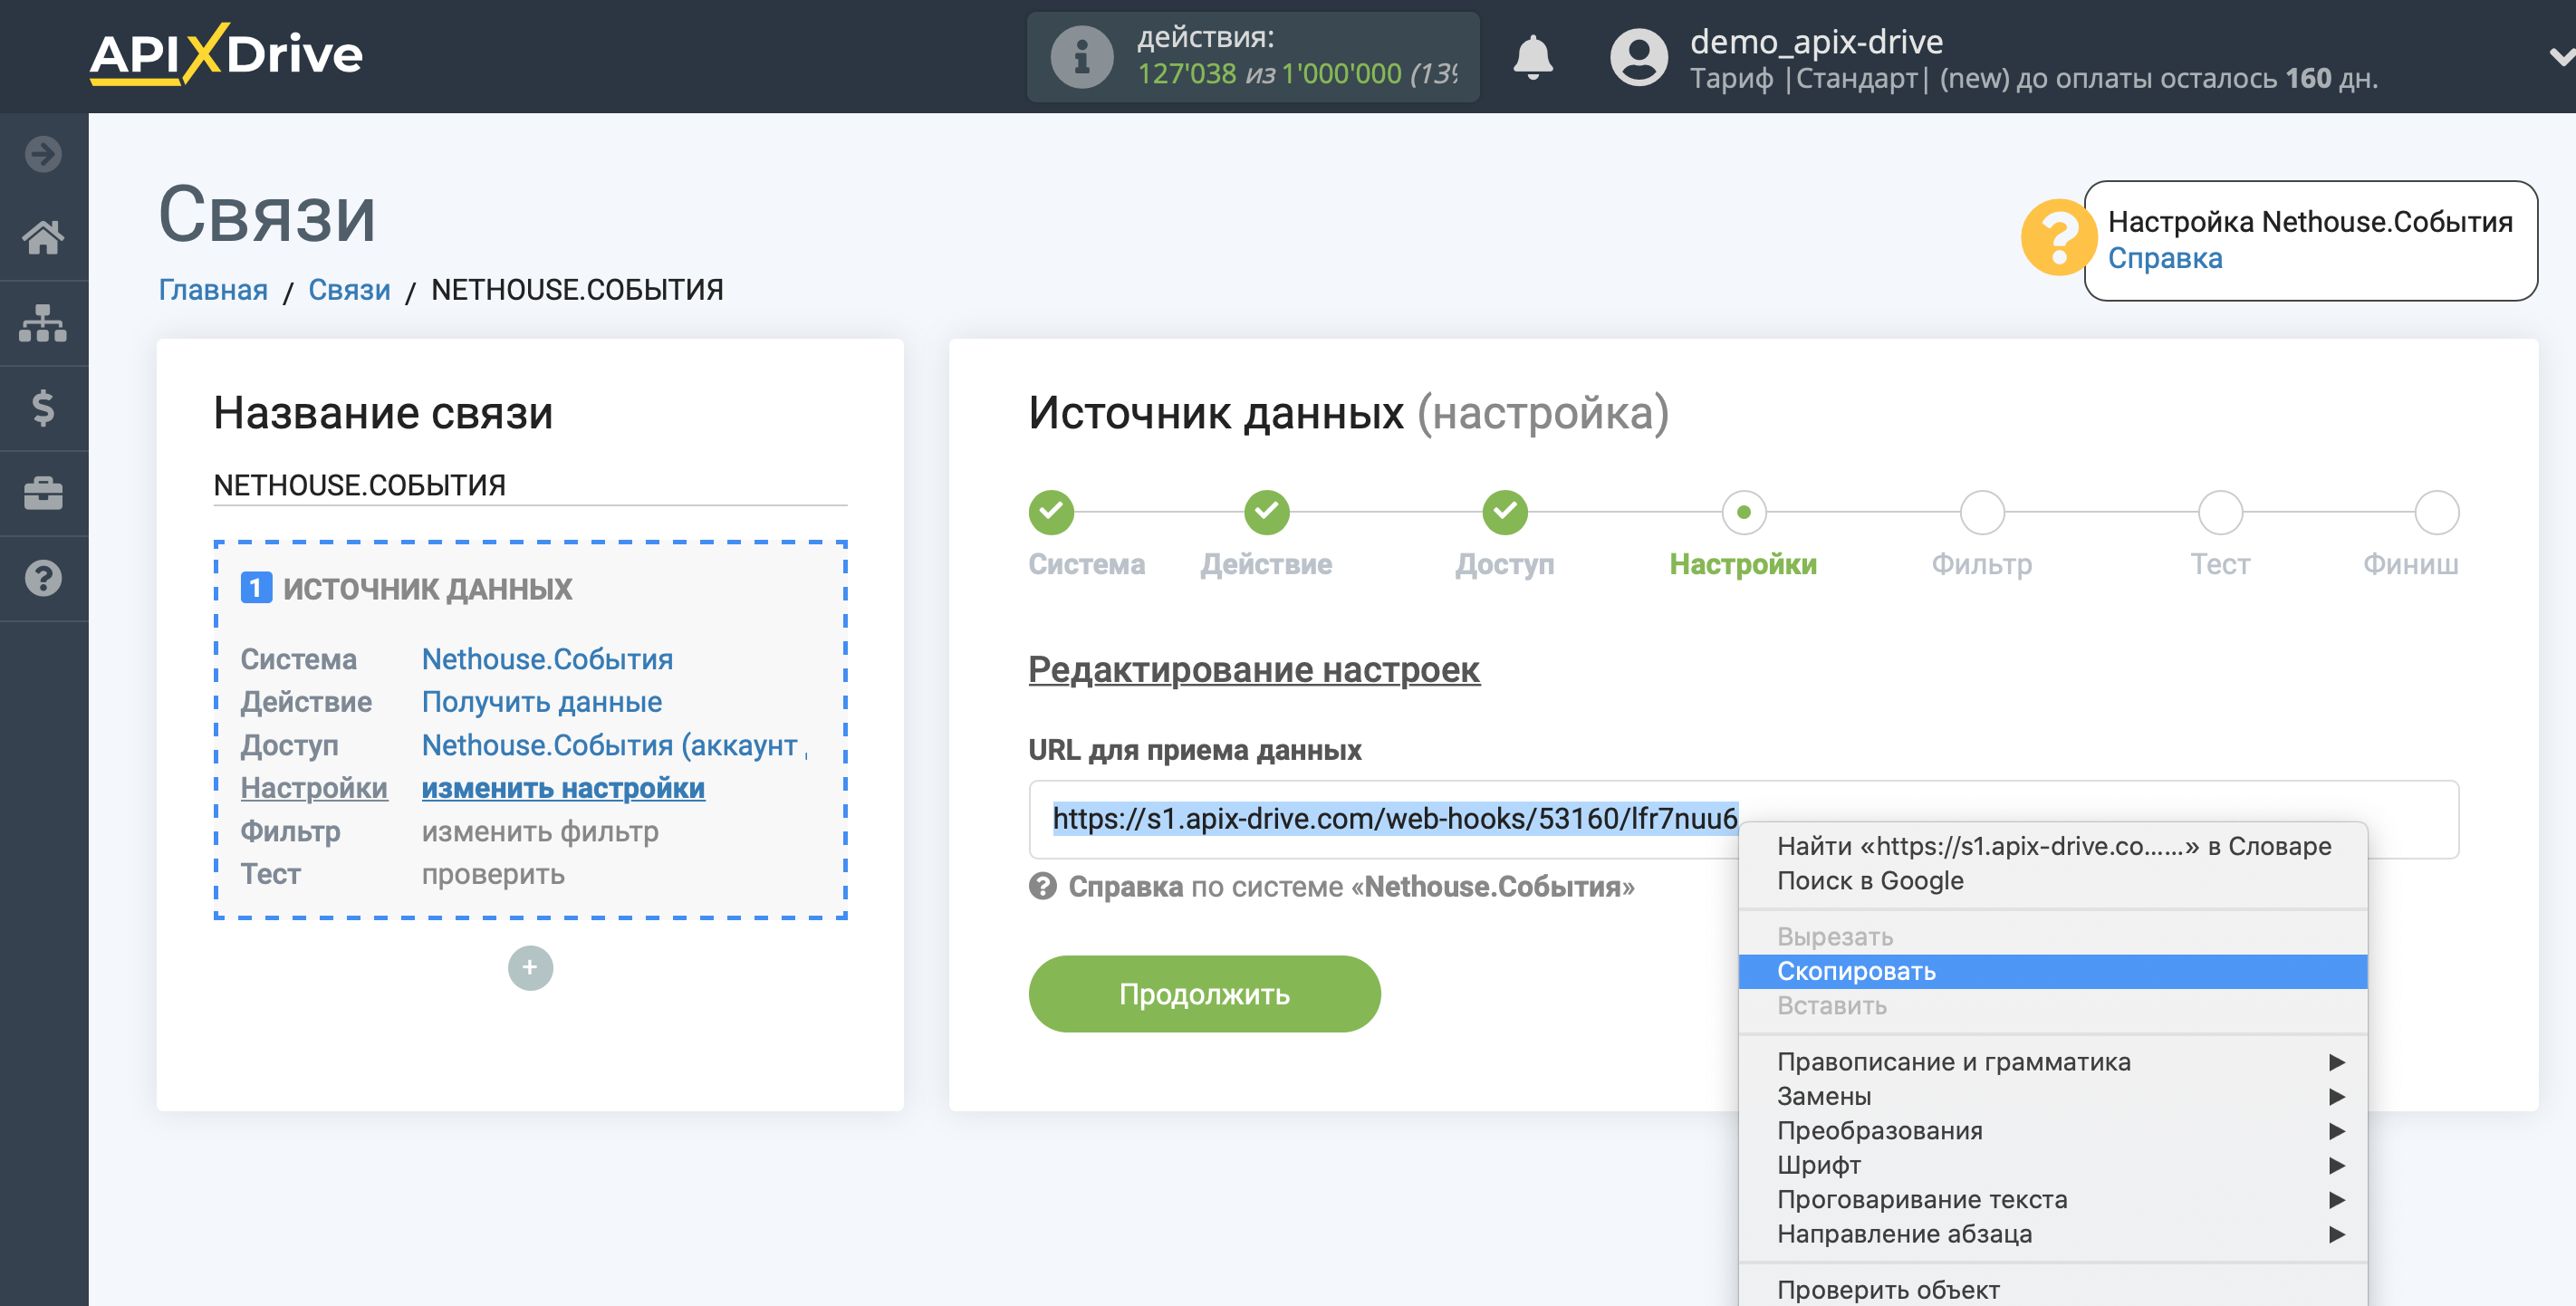Expand the sidebar with the arrow icon
2576x1306 pixels.
coord(43,154)
